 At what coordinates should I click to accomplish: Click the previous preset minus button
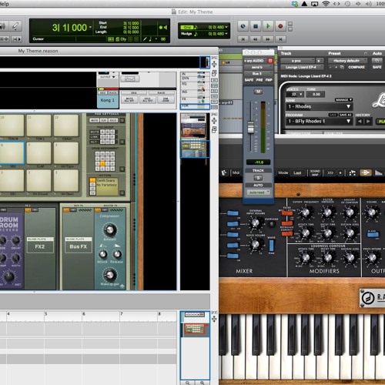pyautogui.click(x=331, y=67)
